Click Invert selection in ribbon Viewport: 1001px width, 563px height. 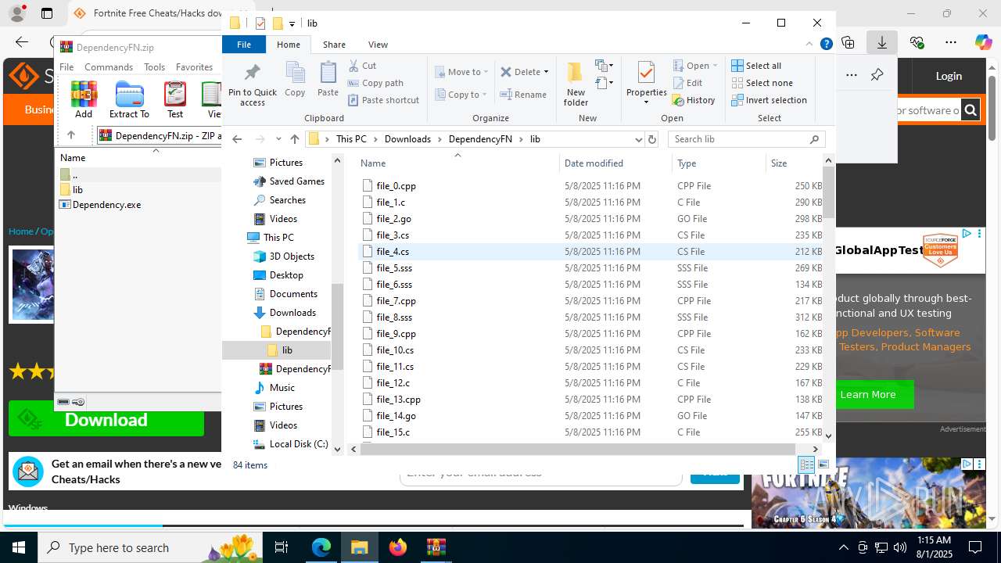point(769,100)
